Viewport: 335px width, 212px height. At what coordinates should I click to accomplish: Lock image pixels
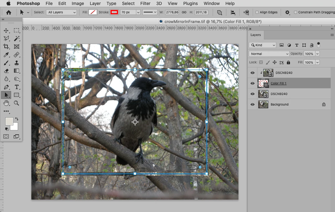click(268, 62)
